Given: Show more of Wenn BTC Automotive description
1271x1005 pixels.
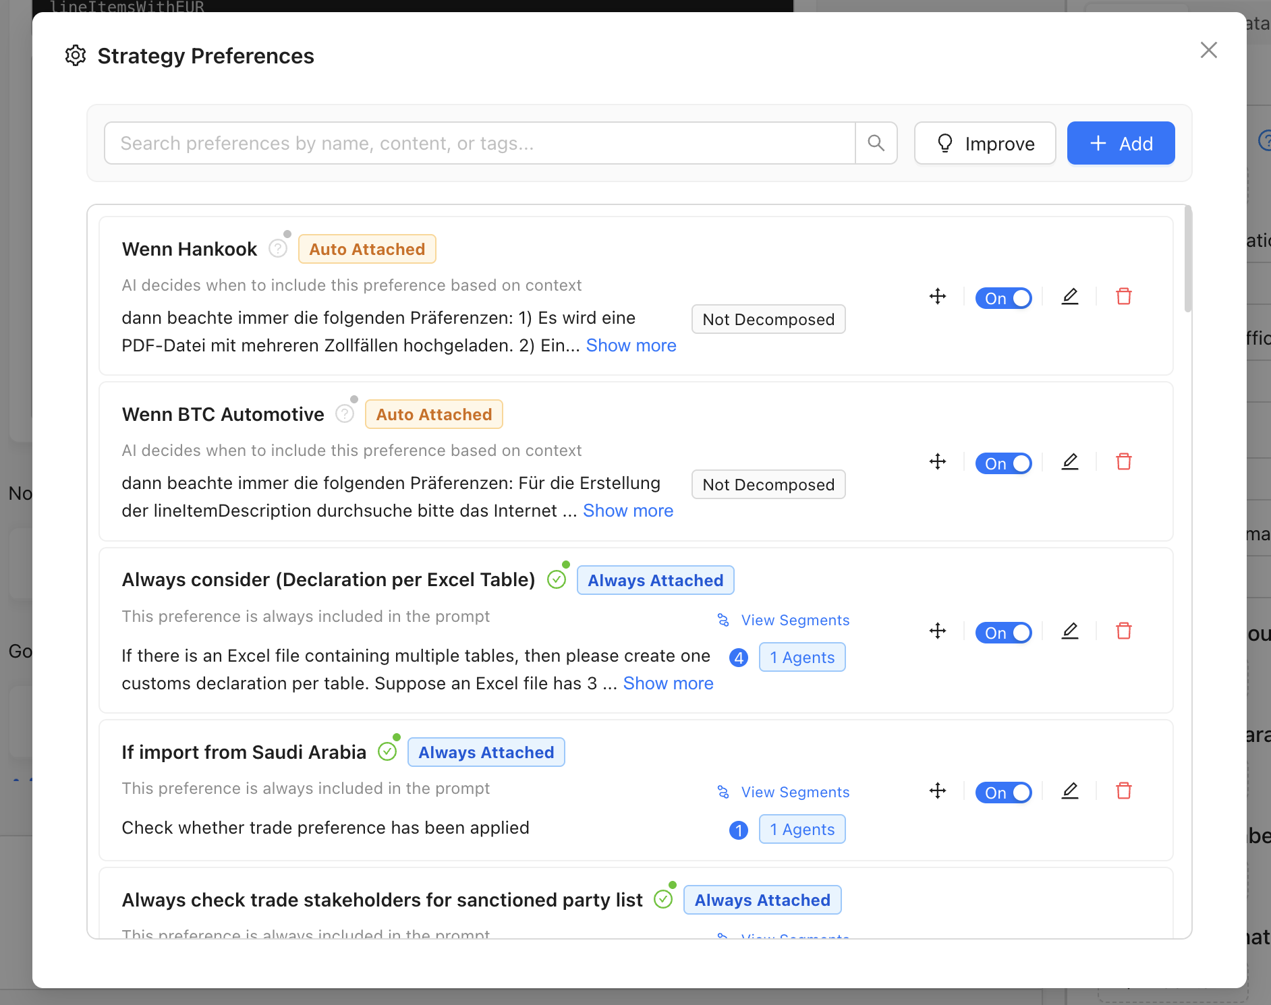Looking at the screenshot, I should [627, 511].
